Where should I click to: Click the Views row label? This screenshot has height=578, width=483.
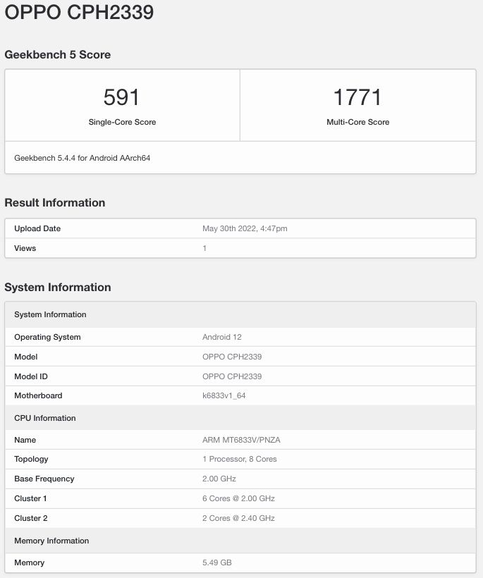(x=25, y=248)
